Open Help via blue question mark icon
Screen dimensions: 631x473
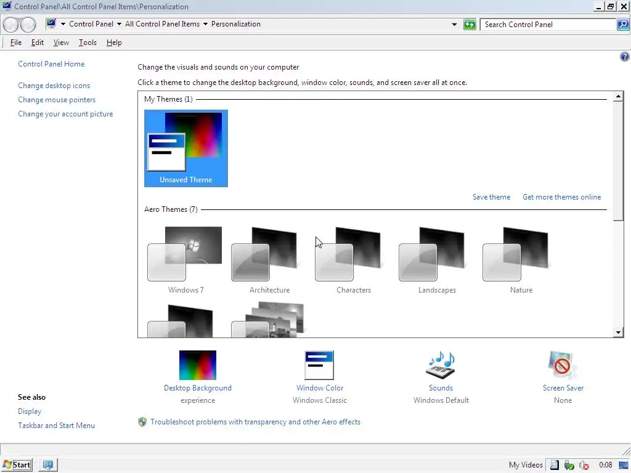click(x=624, y=57)
